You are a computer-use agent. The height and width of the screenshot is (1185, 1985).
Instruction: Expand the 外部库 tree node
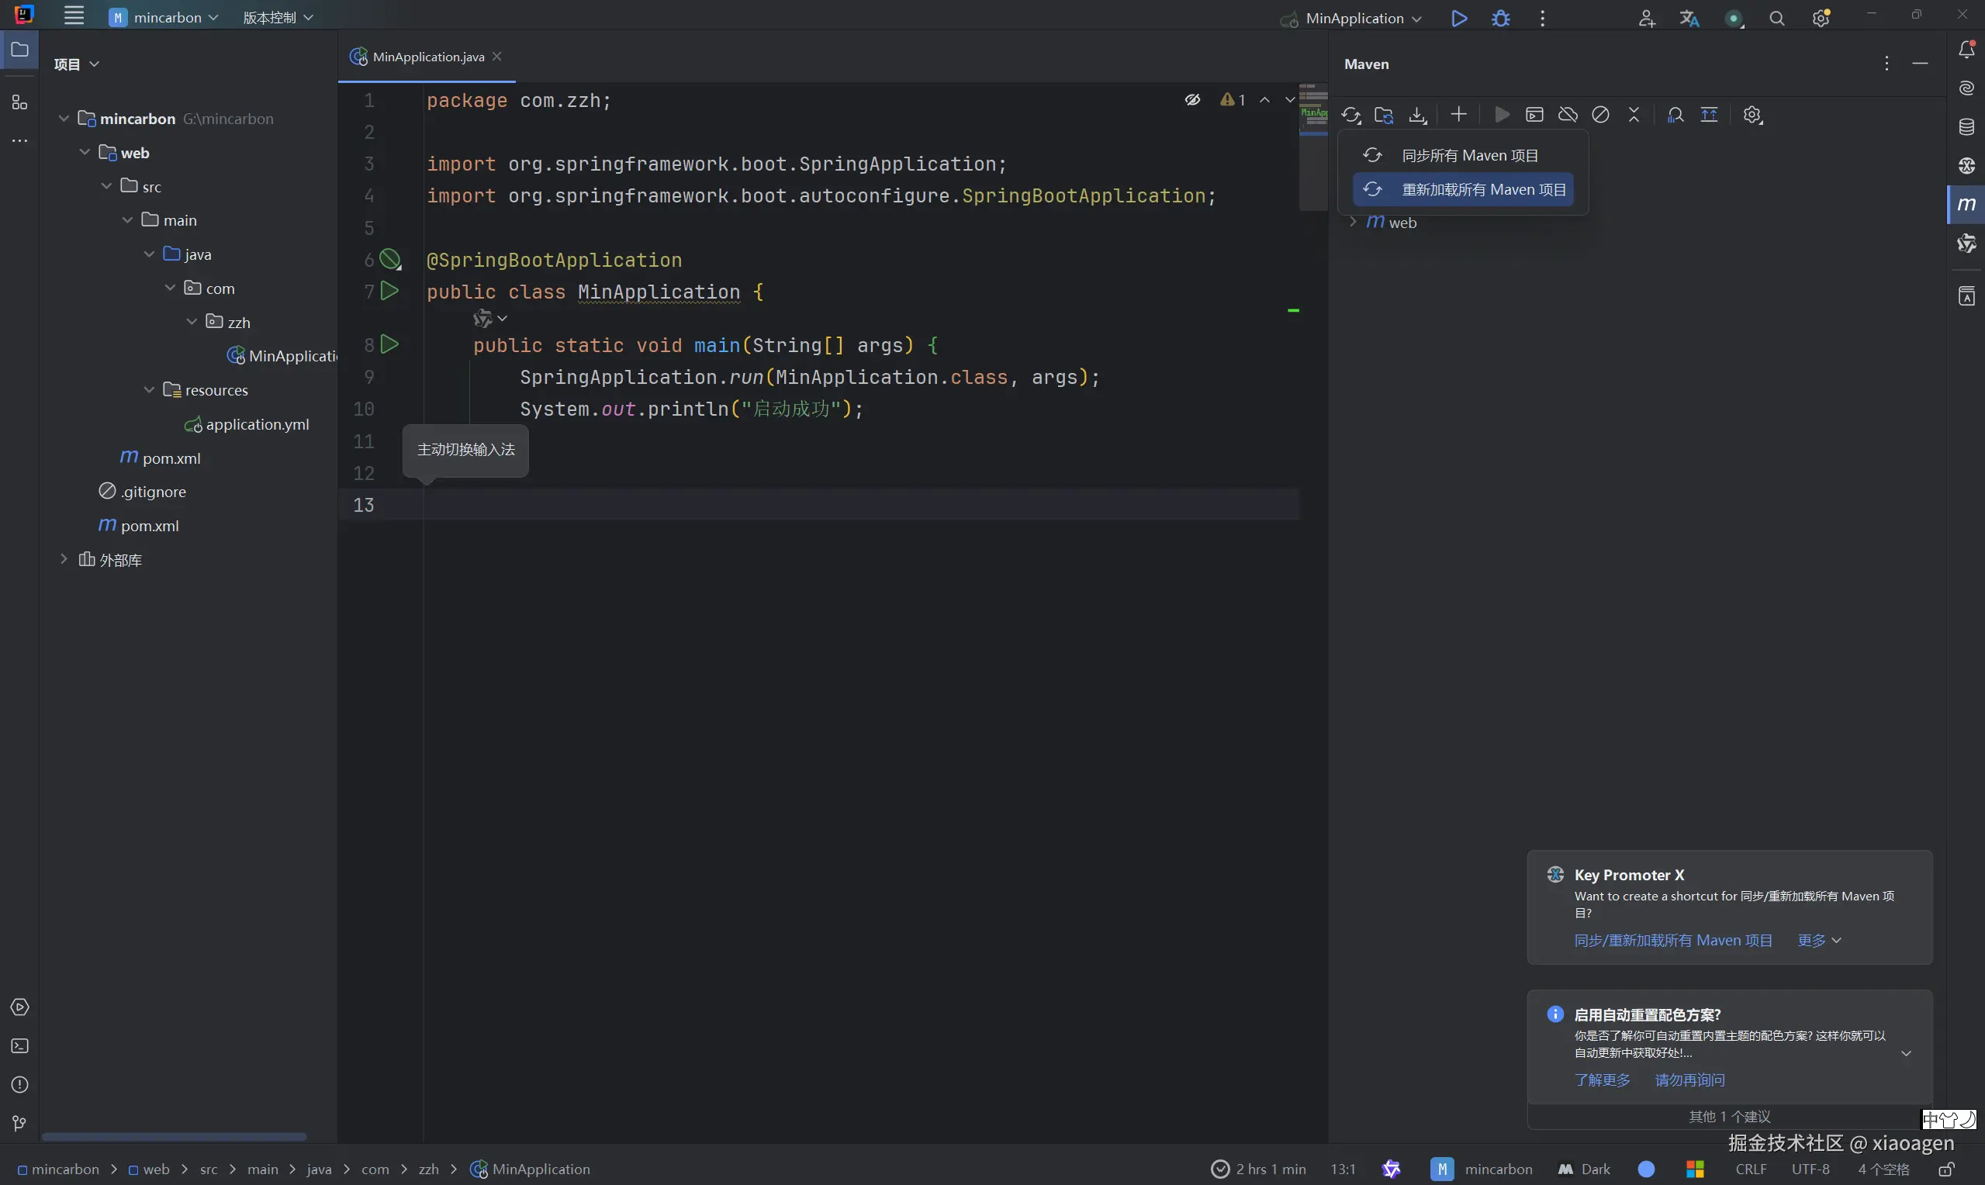pyautogui.click(x=64, y=560)
